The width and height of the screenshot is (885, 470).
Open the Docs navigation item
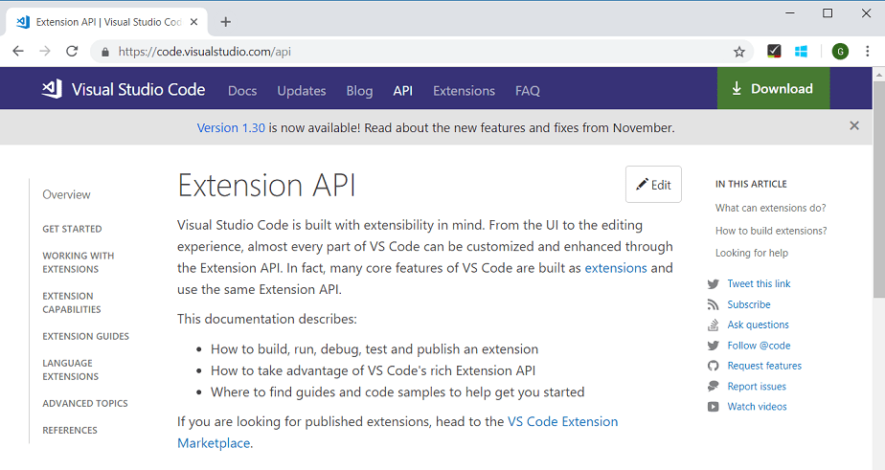tap(242, 90)
